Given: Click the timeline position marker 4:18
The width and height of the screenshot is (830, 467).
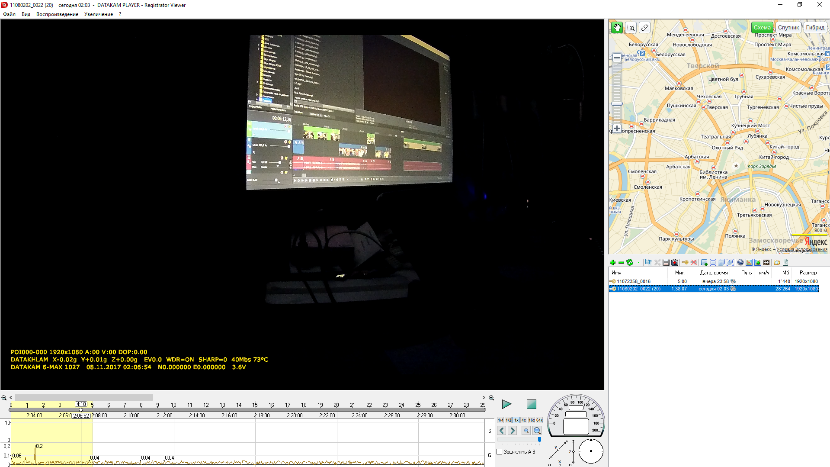Looking at the screenshot, I should tap(81, 404).
